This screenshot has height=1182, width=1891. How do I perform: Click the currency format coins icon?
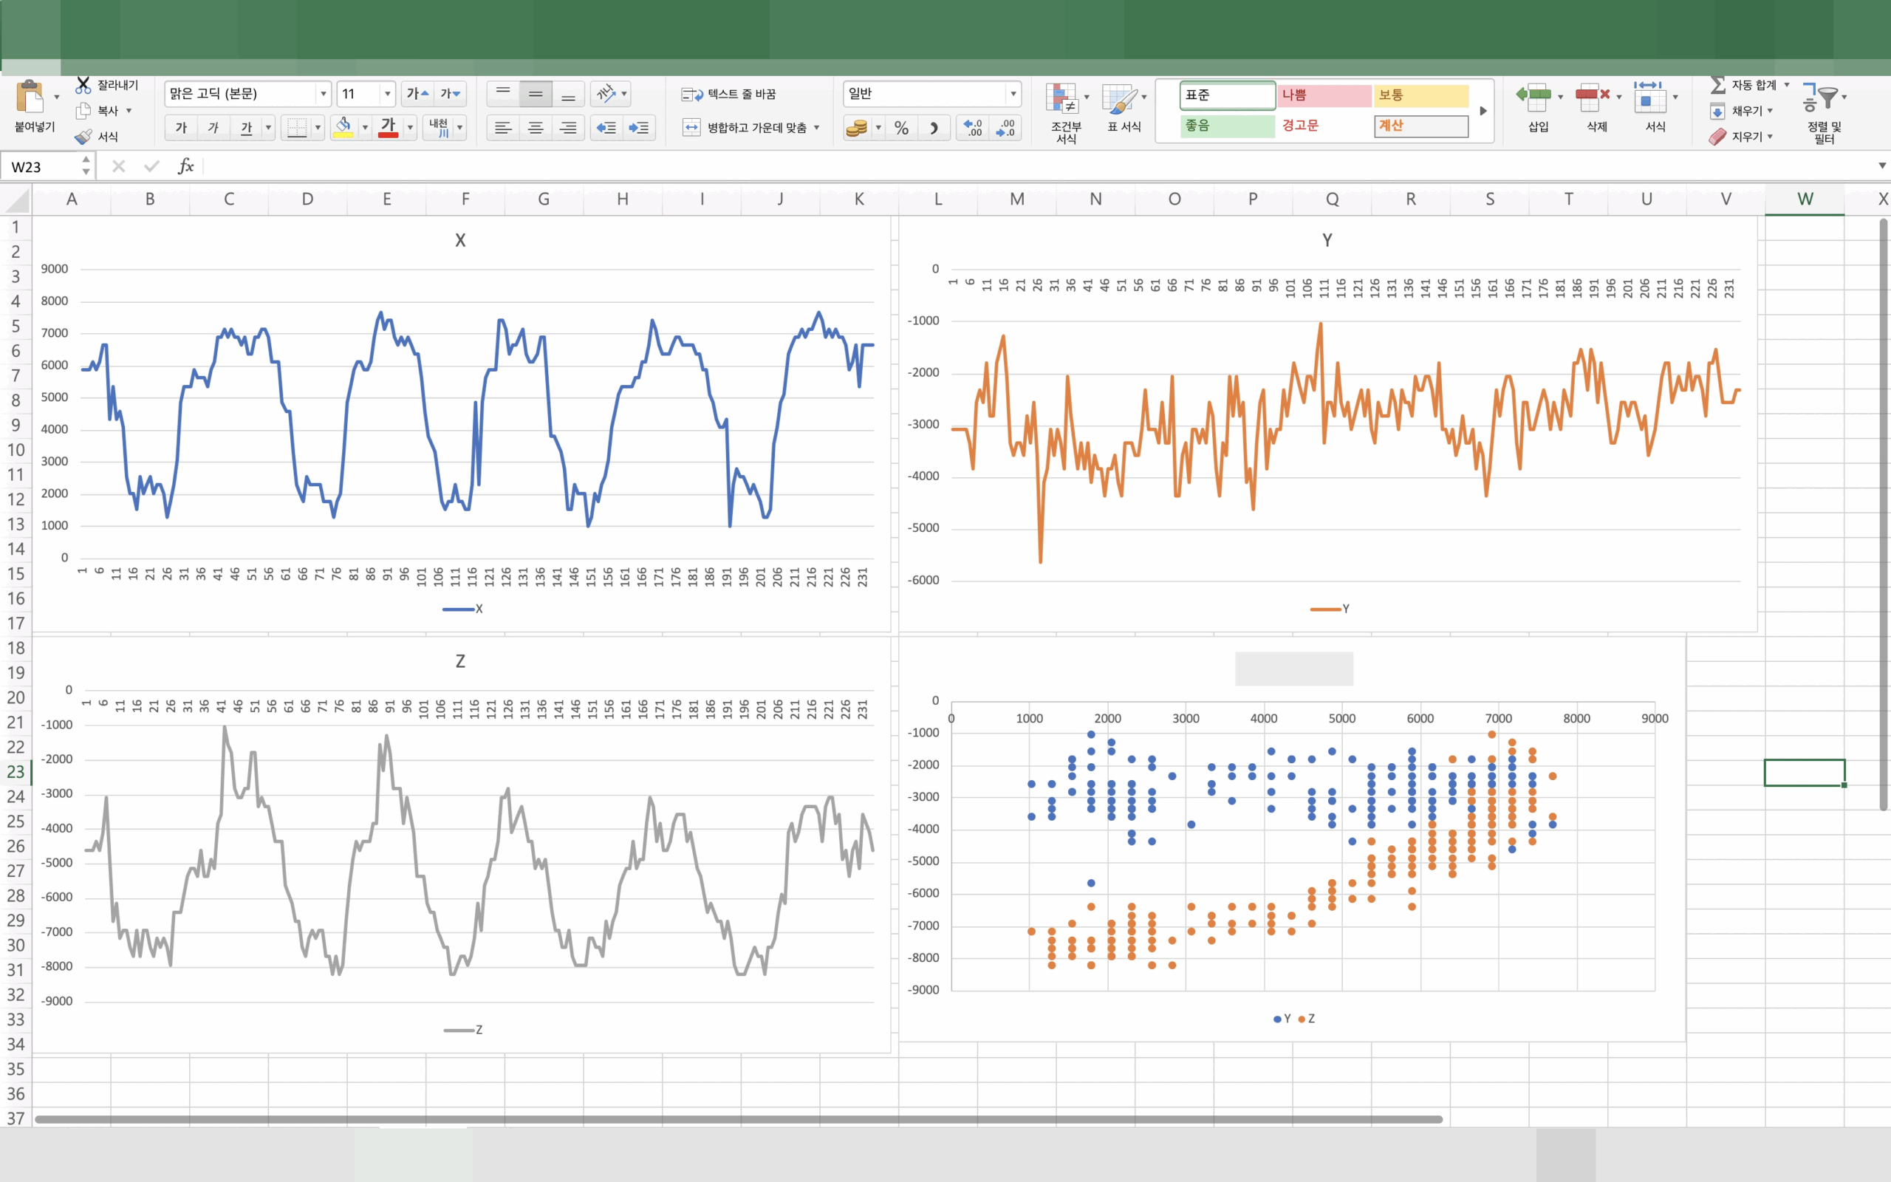[x=856, y=127]
